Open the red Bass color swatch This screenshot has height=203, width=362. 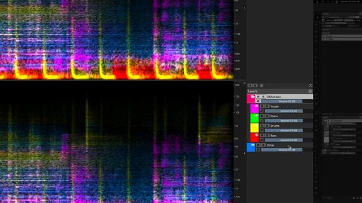pos(255,138)
